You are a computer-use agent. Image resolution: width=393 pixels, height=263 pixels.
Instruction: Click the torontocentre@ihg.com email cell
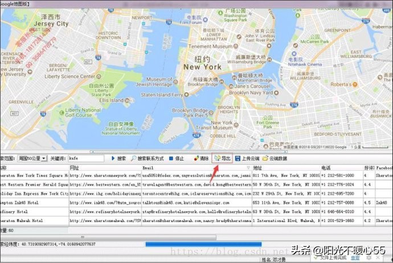197,194
